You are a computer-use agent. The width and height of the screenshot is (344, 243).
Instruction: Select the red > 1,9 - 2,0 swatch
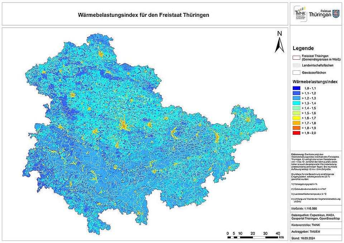(x=296, y=133)
